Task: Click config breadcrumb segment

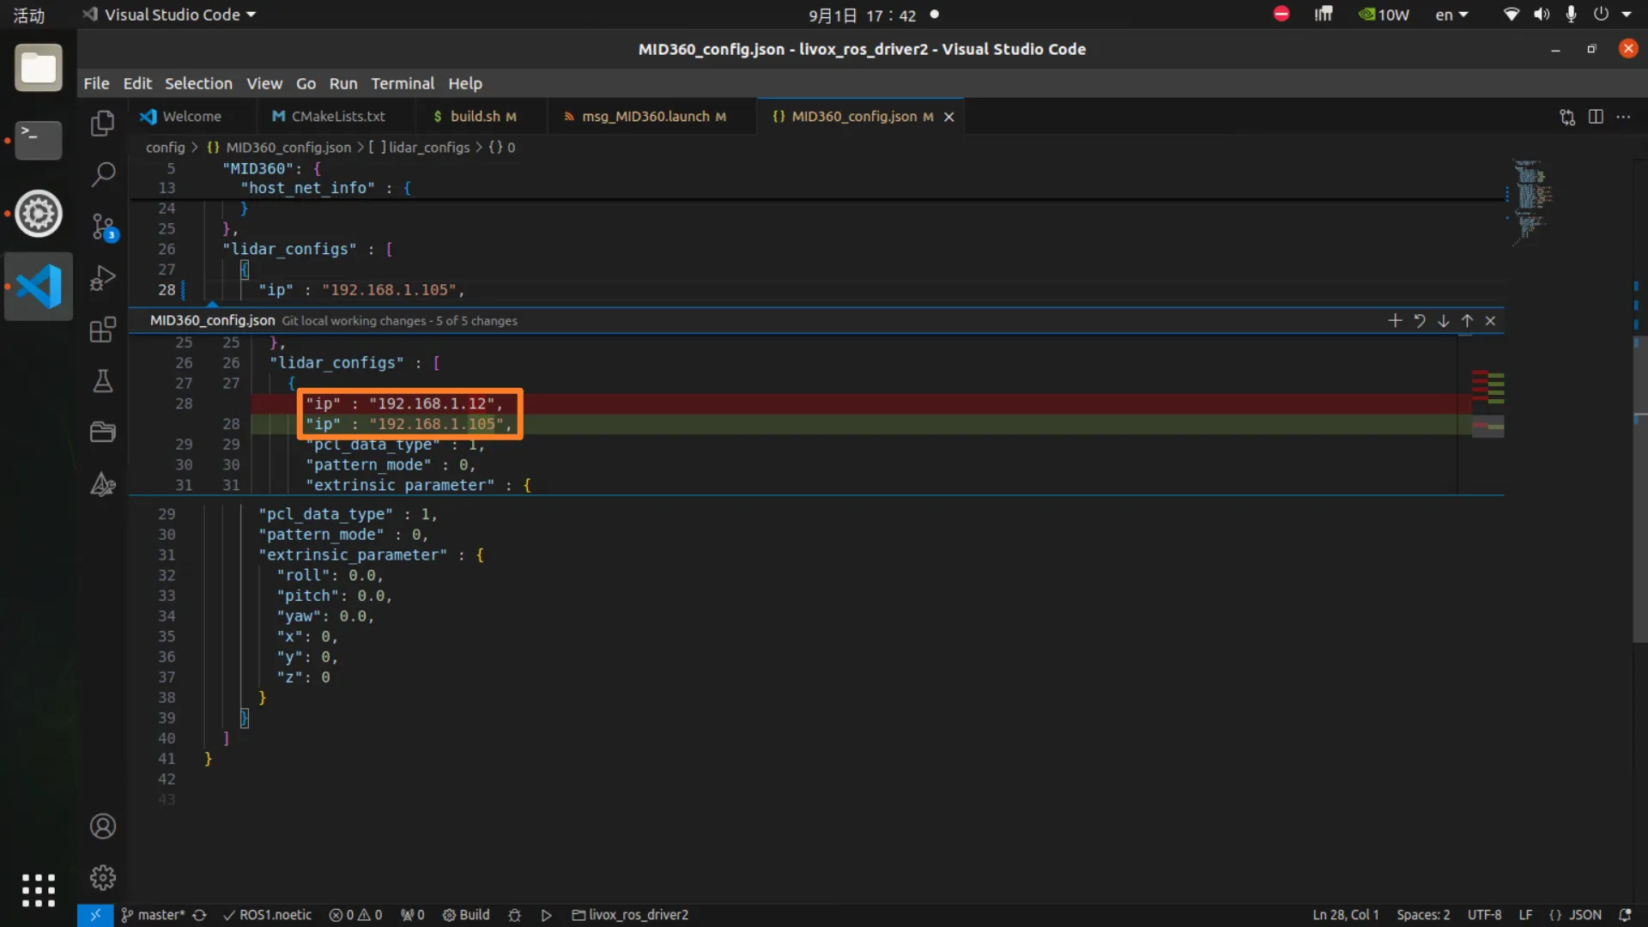Action: pos(165,148)
